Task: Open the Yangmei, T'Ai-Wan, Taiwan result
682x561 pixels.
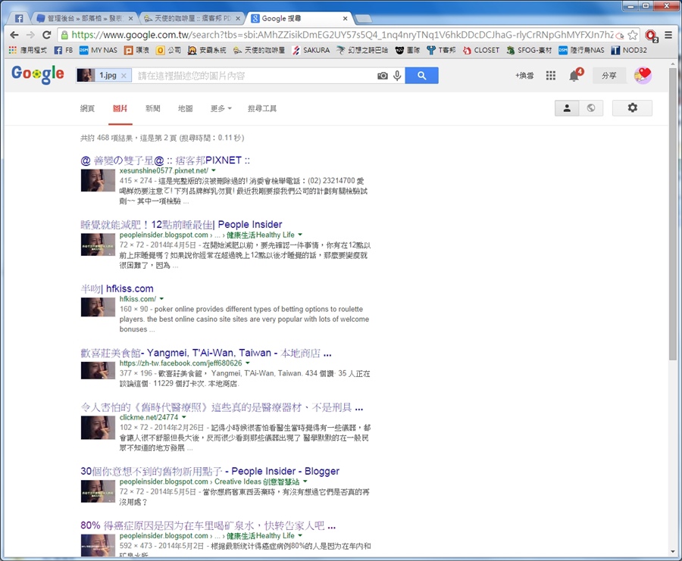Action: pyautogui.click(x=205, y=353)
